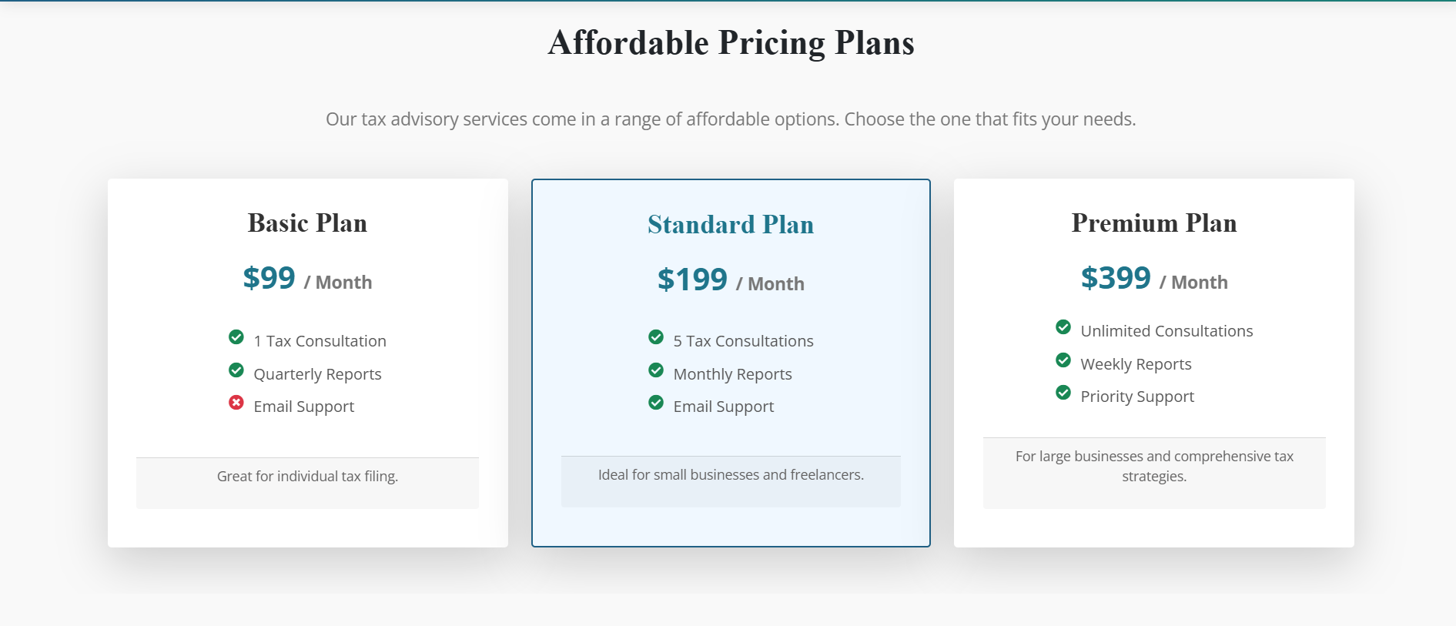The width and height of the screenshot is (1456, 626).
Task: Click green check beside Quarterly Reports
Action: click(236, 370)
